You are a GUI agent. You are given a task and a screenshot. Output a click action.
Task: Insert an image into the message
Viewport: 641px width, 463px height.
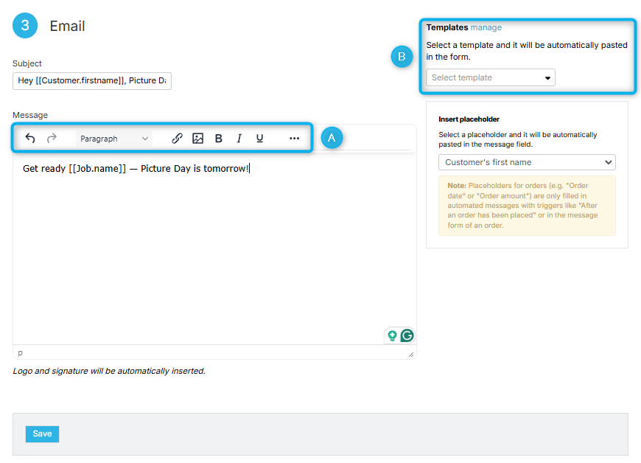click(x=198, y=139)
